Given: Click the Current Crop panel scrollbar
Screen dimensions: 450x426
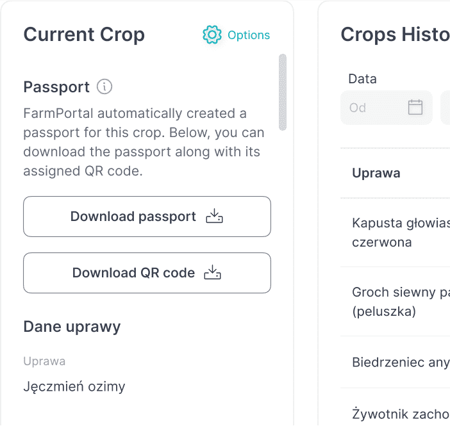Looking at the screenshot, I should point(283,92).
